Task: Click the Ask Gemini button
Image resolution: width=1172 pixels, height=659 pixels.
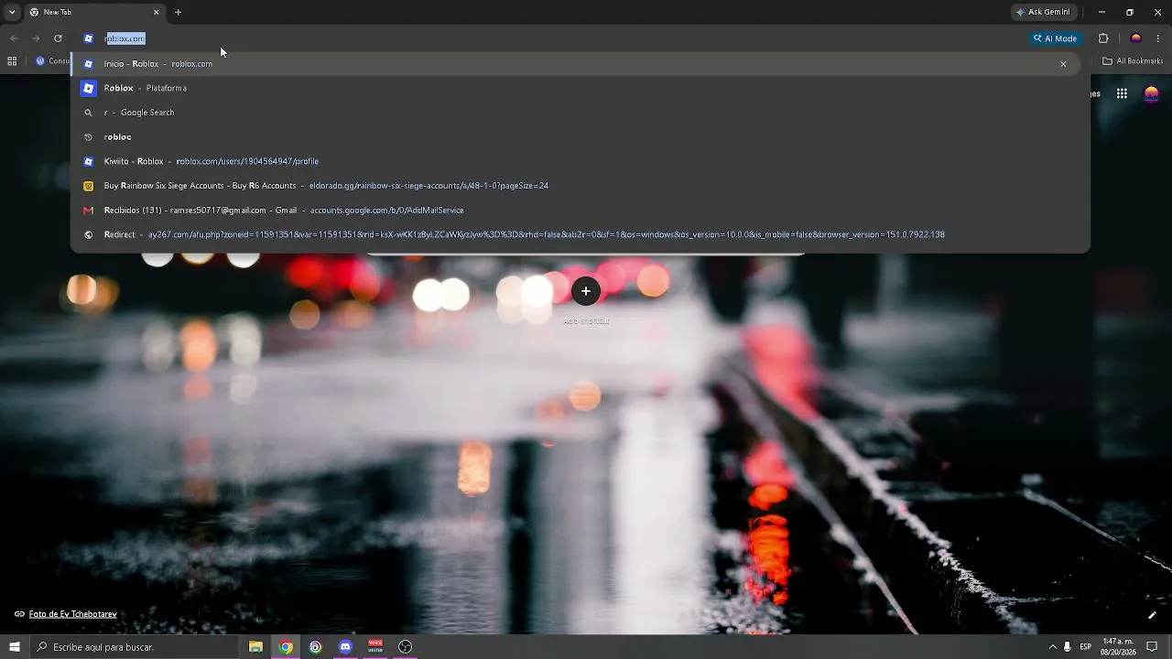Action: click(1042, 12)
